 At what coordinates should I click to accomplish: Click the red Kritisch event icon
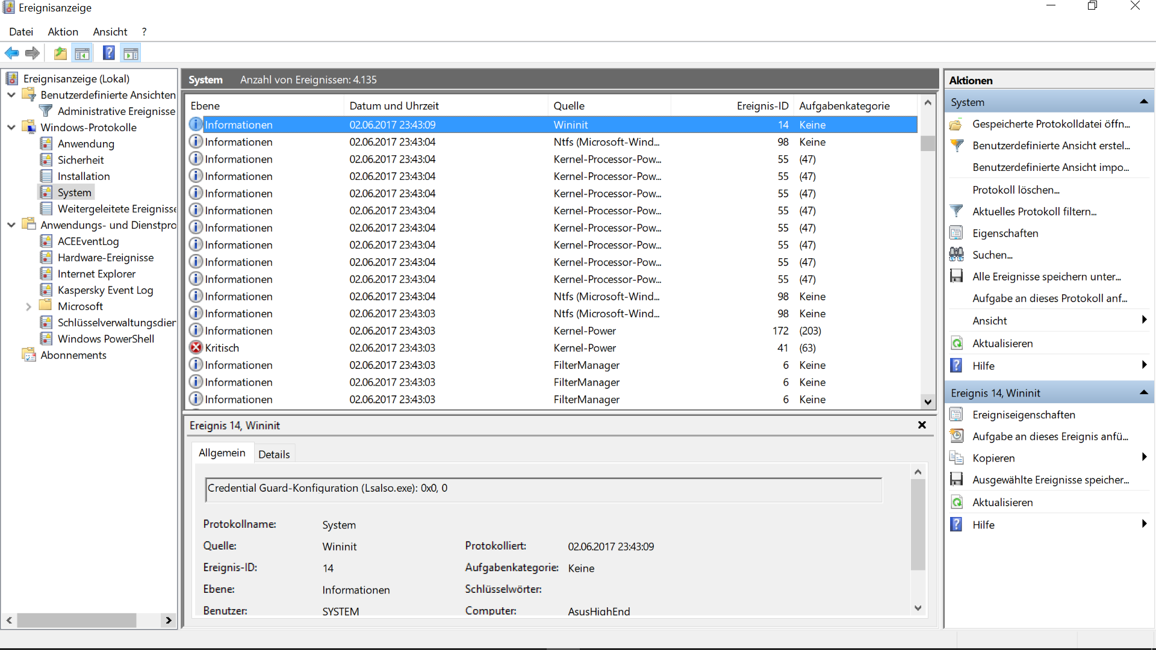[x=196, y=348]
